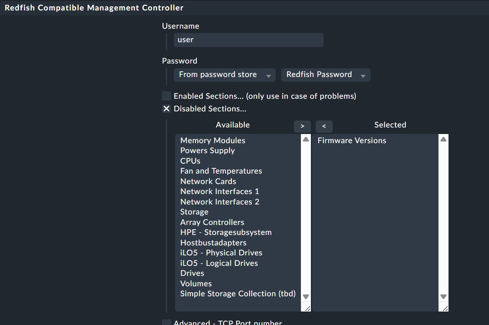Click the up scroll arrow of Selected list
The height and width of the screenshot is (325, 489).
tap(443, 139)
